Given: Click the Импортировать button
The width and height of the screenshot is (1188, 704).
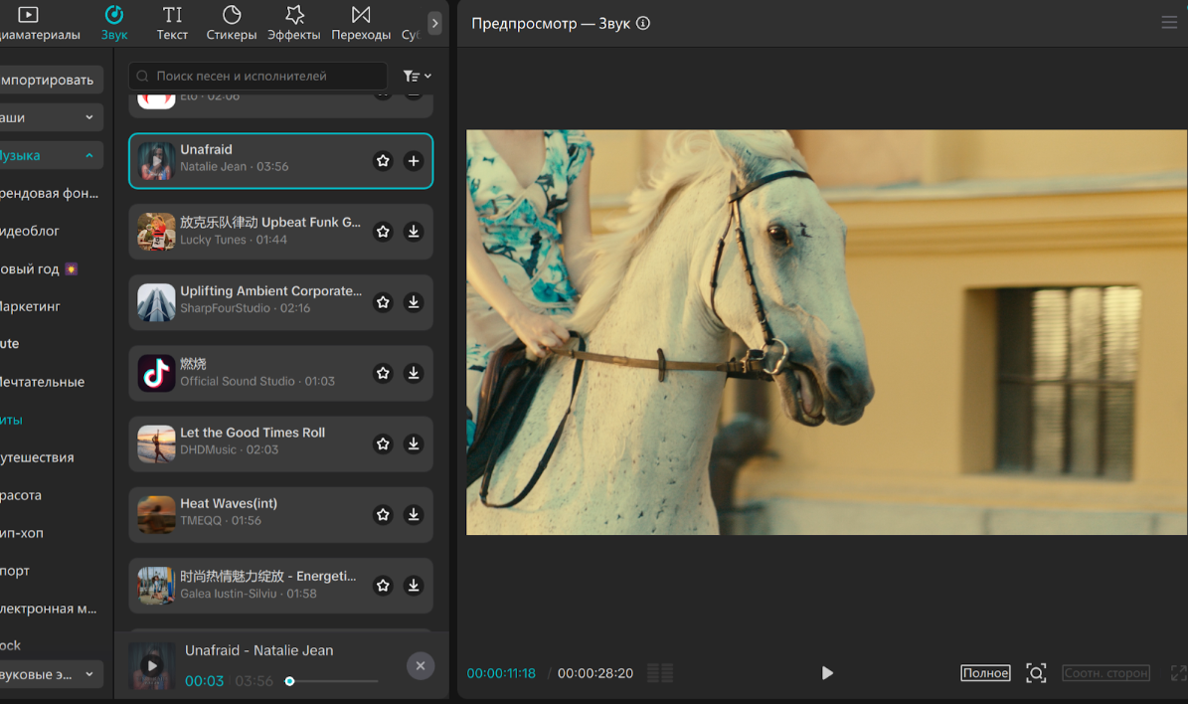Looking at the screenshot, I should point(48,81).
